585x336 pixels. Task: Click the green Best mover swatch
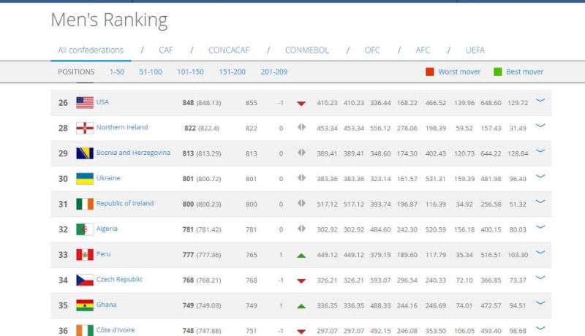498,72
